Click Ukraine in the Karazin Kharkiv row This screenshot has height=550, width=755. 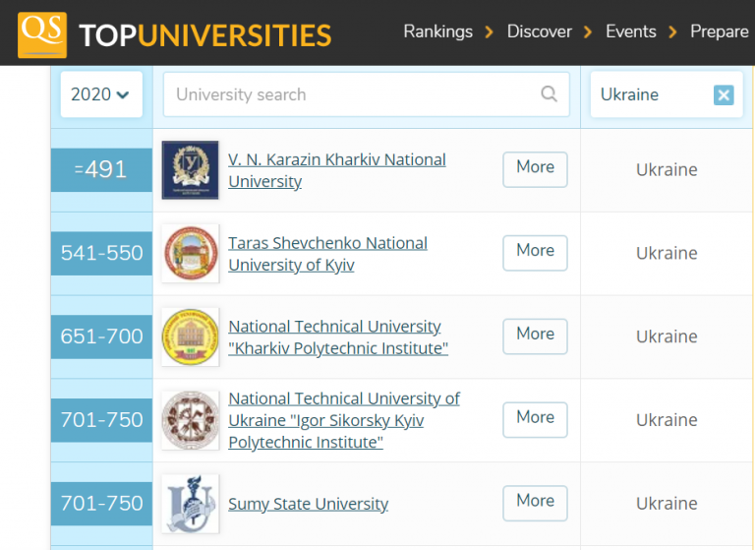667,169
